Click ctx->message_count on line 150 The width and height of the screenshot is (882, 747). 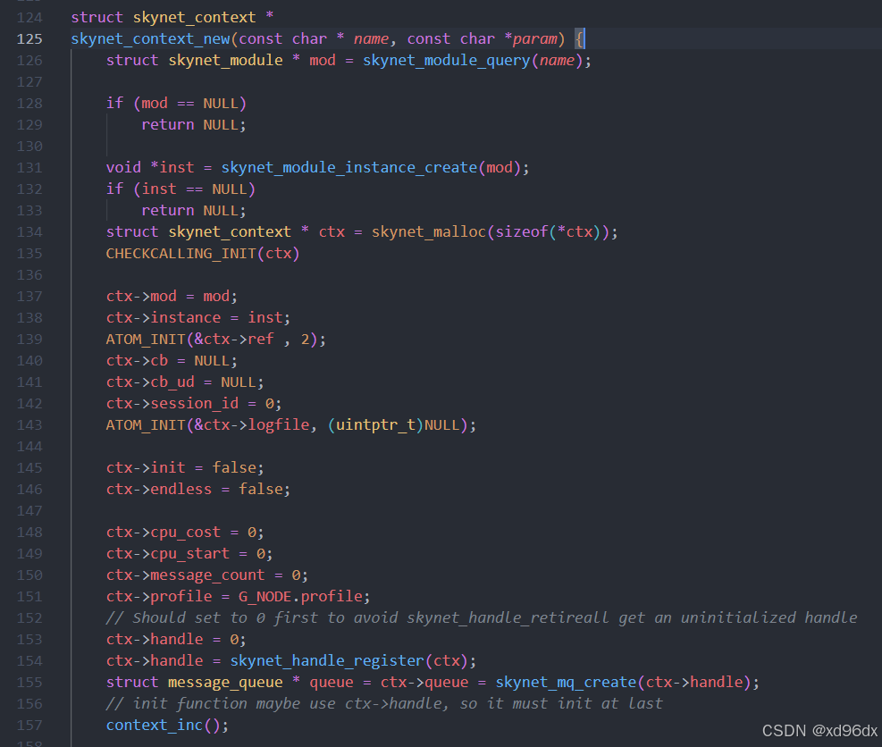click(x=185, y=575)
